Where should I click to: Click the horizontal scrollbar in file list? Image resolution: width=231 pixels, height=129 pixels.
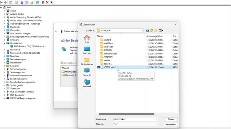[x=127, y=114]
